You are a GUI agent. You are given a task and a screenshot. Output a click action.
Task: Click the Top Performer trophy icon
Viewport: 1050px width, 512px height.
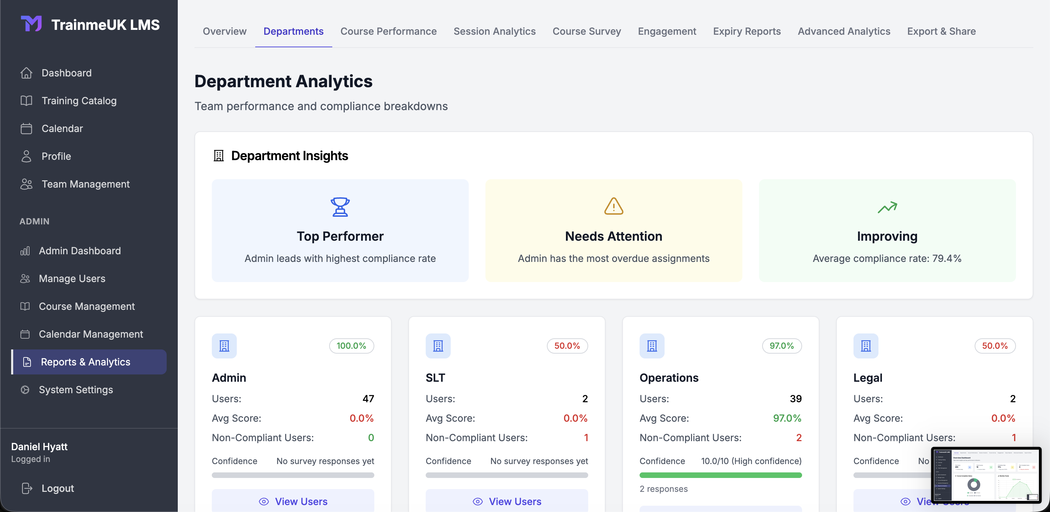340,207
